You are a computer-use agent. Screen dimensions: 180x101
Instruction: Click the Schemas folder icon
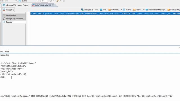click(x=109, y=10)
